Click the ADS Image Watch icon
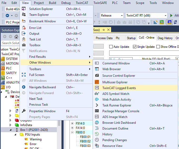179x149 pixels. point(97,117)
